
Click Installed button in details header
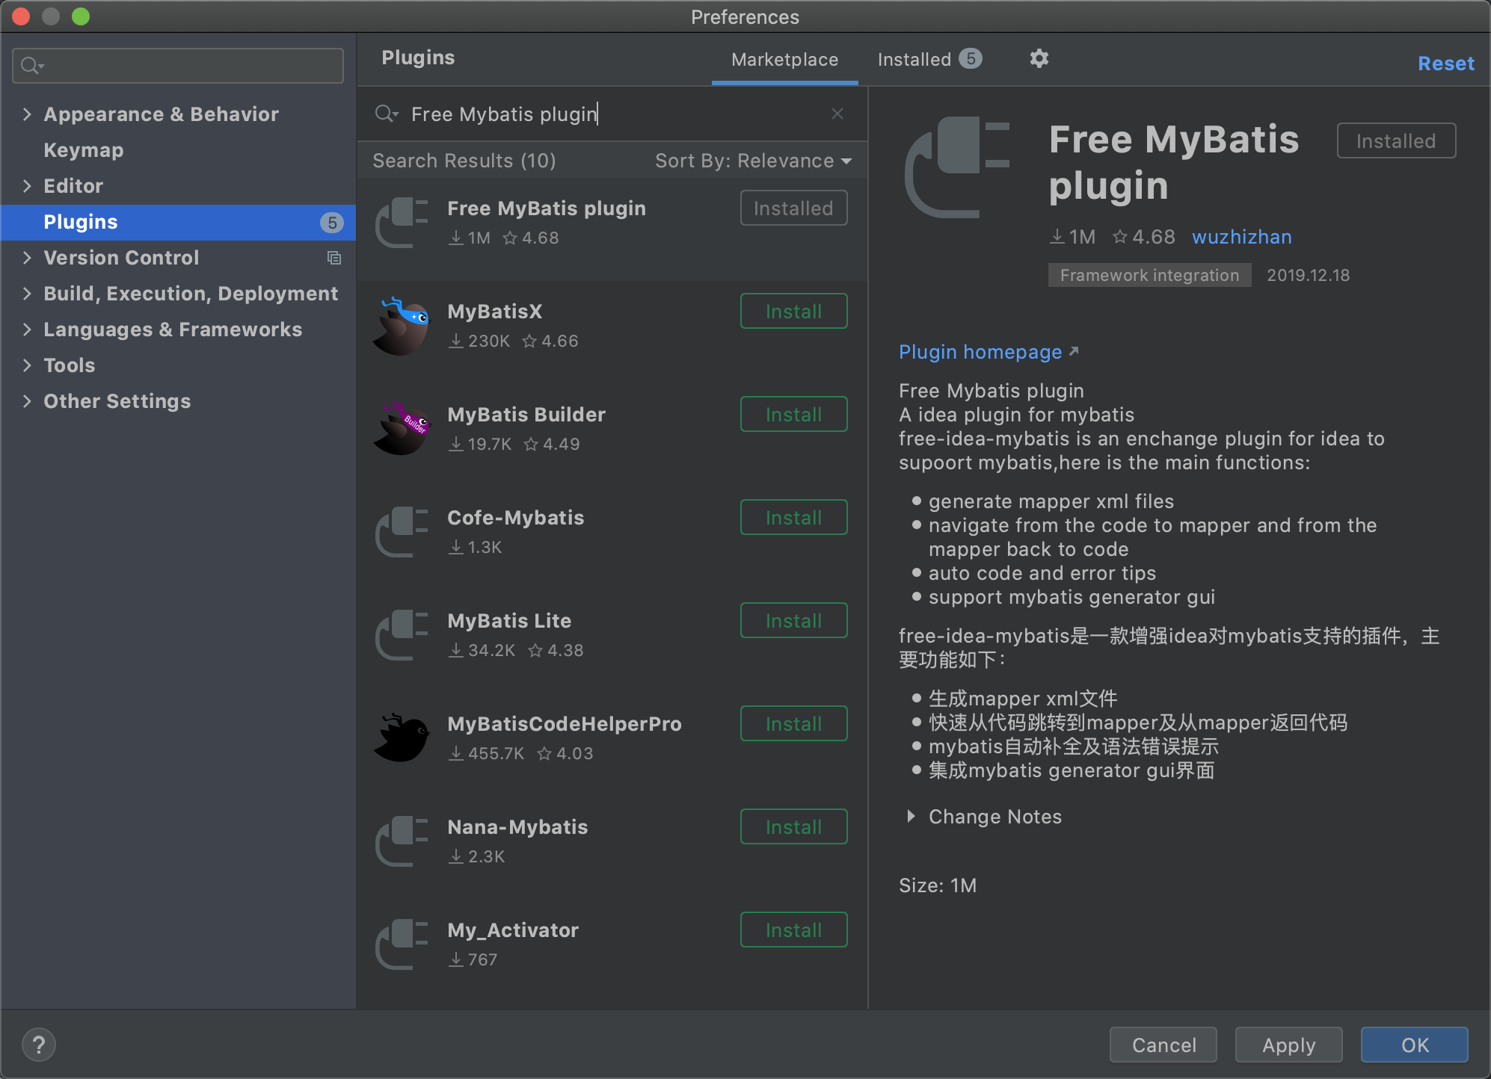point(1396,140)
